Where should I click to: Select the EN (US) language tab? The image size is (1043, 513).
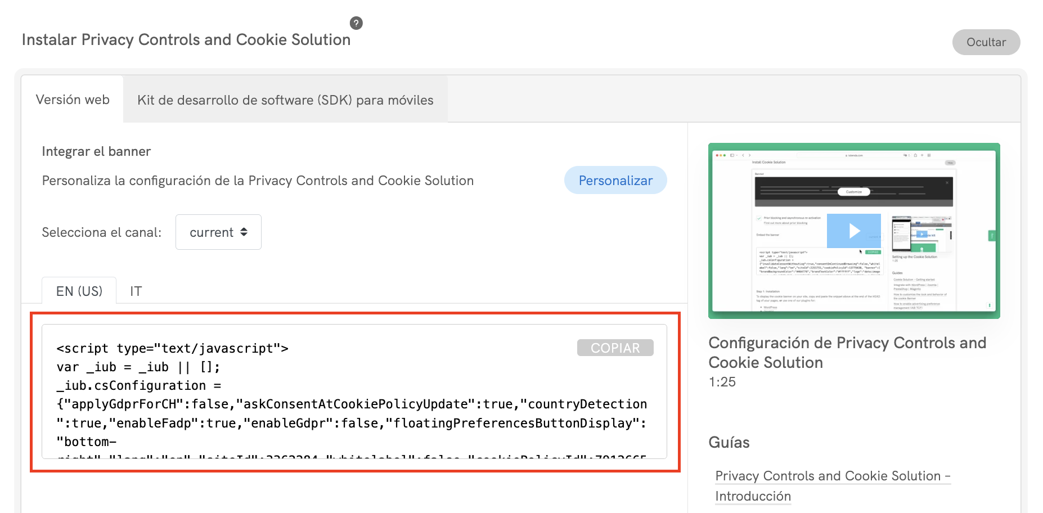[78, 291]
